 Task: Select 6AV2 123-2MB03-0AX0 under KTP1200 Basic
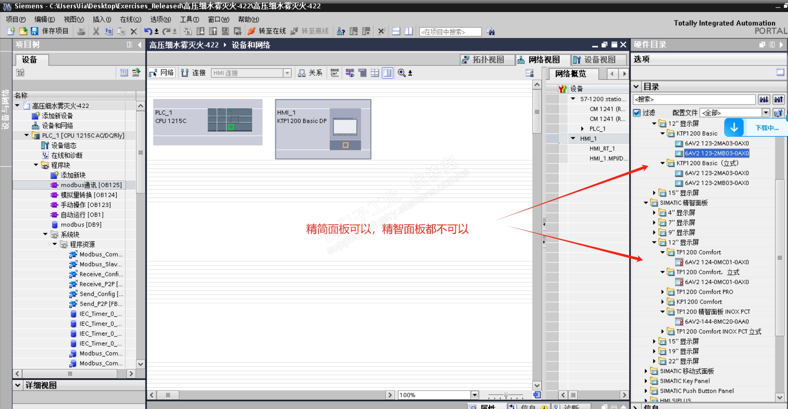(x=717, y=153)
